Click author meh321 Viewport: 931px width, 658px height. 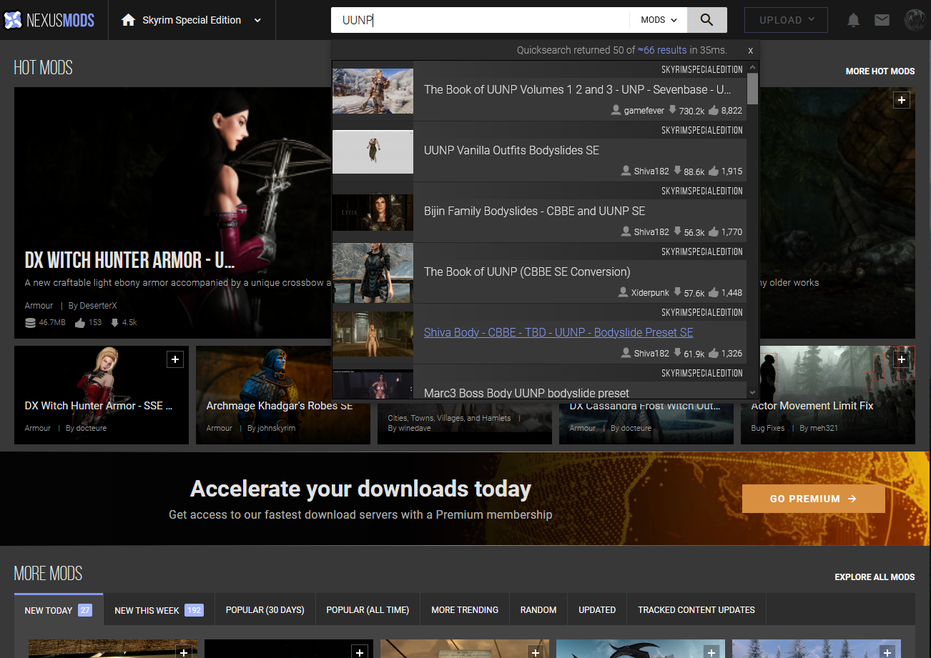coord(823,428)
